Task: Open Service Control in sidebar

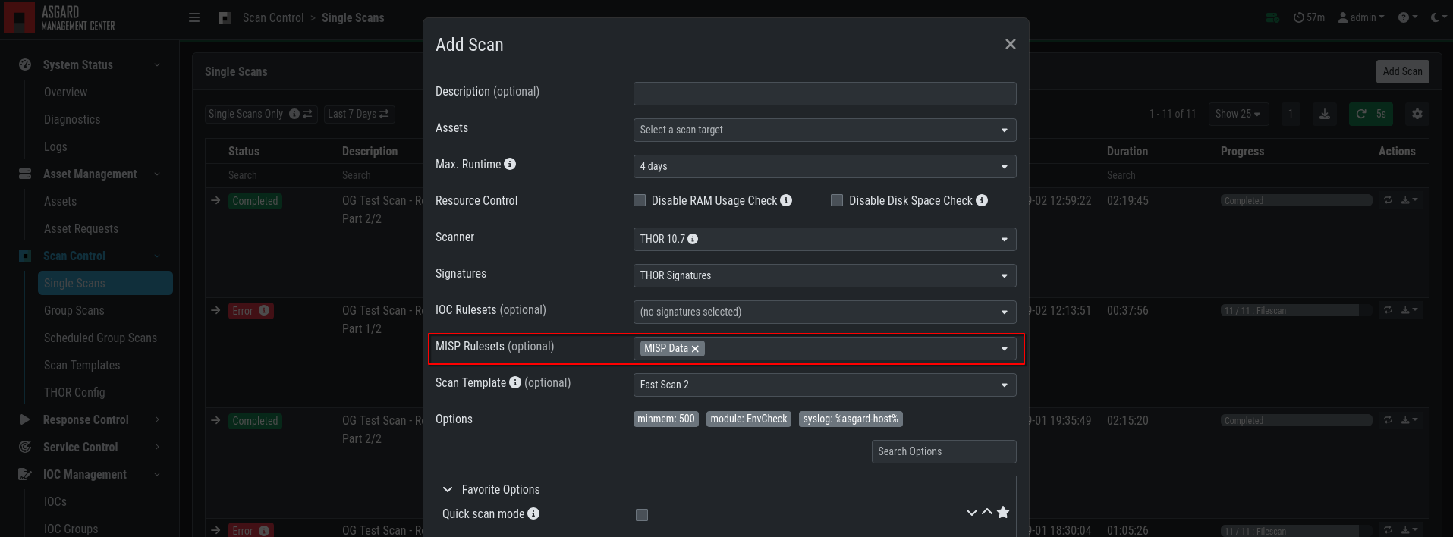Action: click(x=90, y=447)
